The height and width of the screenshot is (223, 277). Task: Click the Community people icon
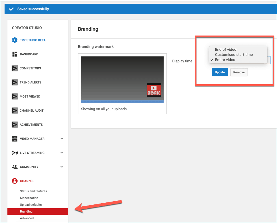[15, 167]
